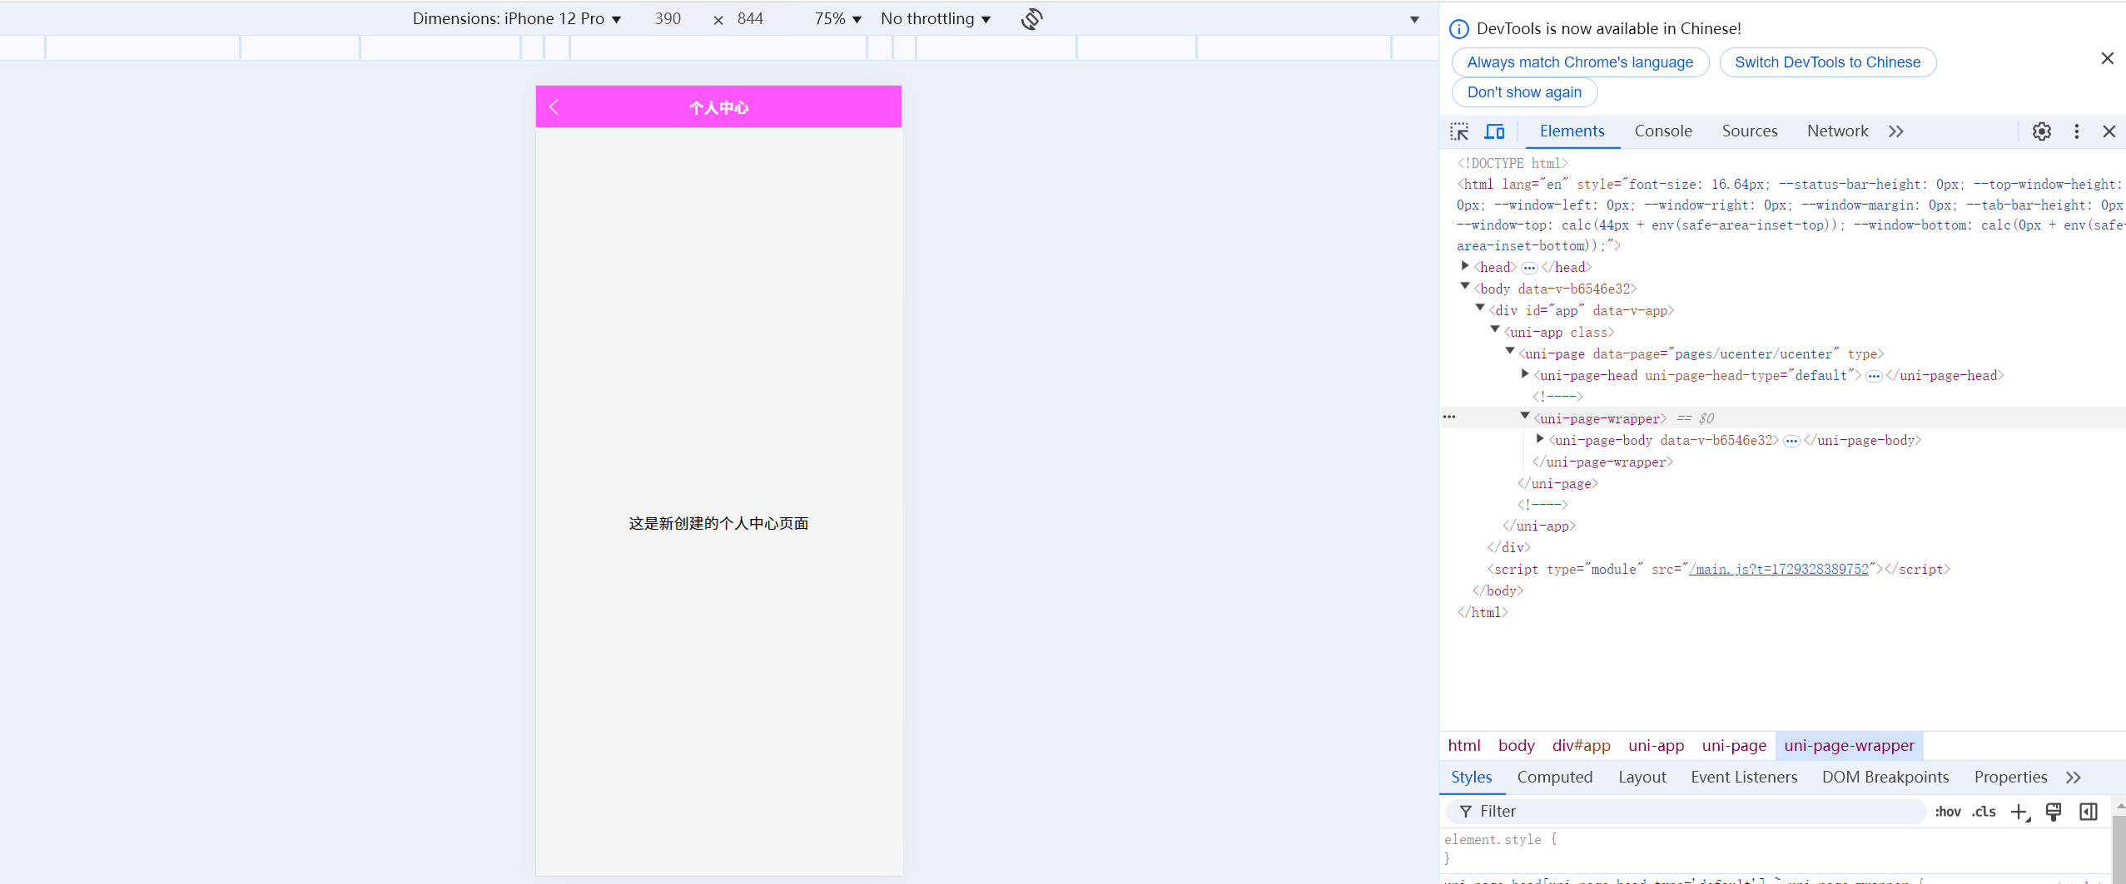Viewport: 2126px width, 884px height.
Task: Open the DevTools settings gear
Action: click(2042, 131)
